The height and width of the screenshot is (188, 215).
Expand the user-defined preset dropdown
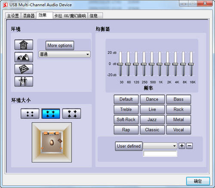[160, 146]
